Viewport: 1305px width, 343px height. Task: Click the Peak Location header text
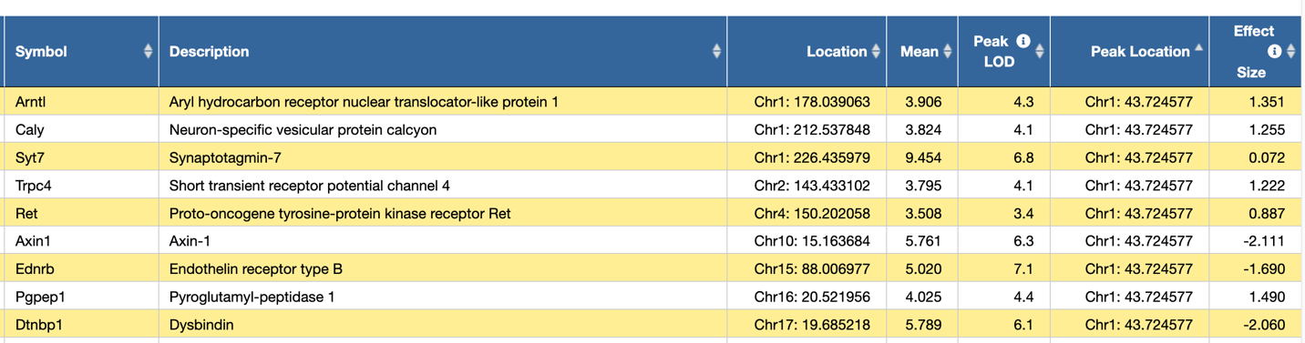(1140, 52)
